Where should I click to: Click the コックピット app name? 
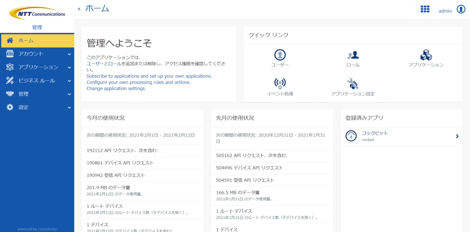(375, 133)
